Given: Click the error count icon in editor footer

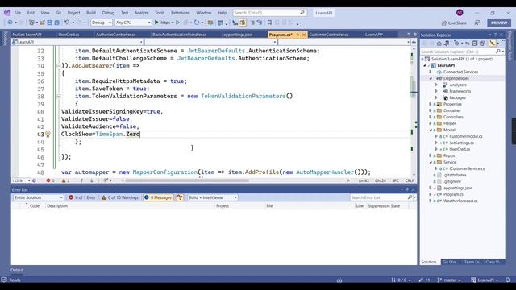Looking at the screenshot, I should tap(48, 180).
